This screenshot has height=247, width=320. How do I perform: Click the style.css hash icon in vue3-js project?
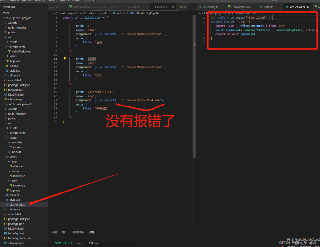[x=7, y=71]
